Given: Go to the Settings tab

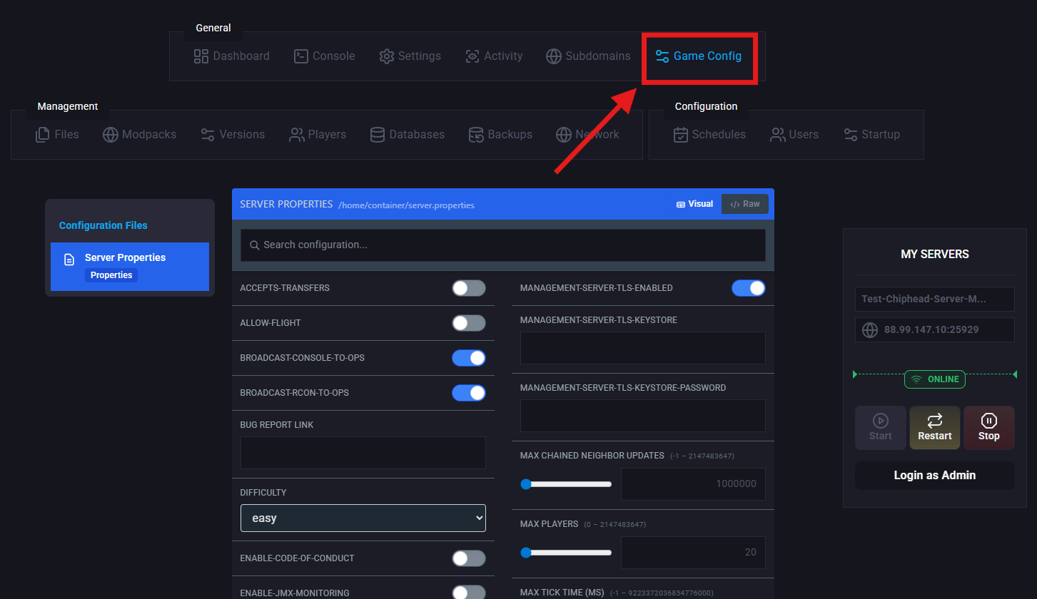Looking at the screenshot, I should (410, 56).
